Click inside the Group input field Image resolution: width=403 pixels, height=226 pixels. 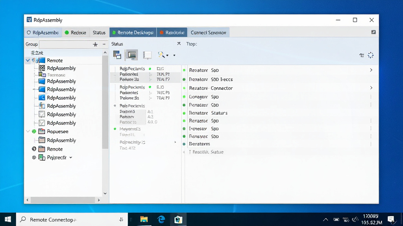pyautogui.click(x=66, y=44)
